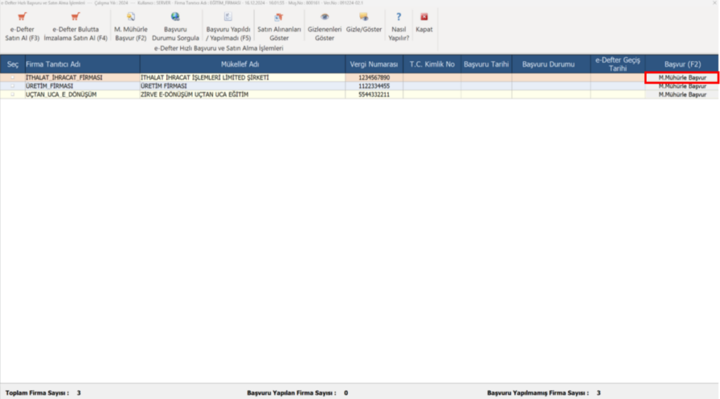This screenshot has width=720, height=399.
Task: Tick the checkbox for UÇTAN_UCA_E_DÖNÜŞÜM row
Action: pos(13,94)
